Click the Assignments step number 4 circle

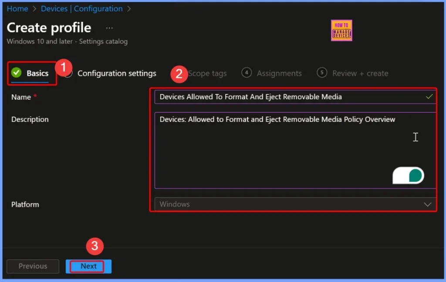pos(247,73)
